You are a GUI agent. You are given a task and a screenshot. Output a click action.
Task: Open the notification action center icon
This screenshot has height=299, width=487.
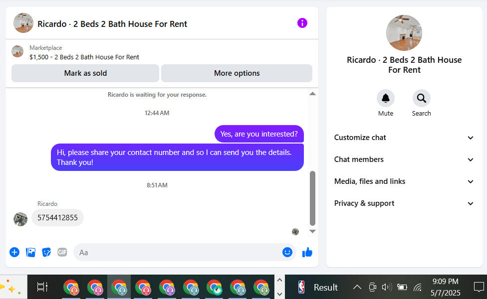479,287
